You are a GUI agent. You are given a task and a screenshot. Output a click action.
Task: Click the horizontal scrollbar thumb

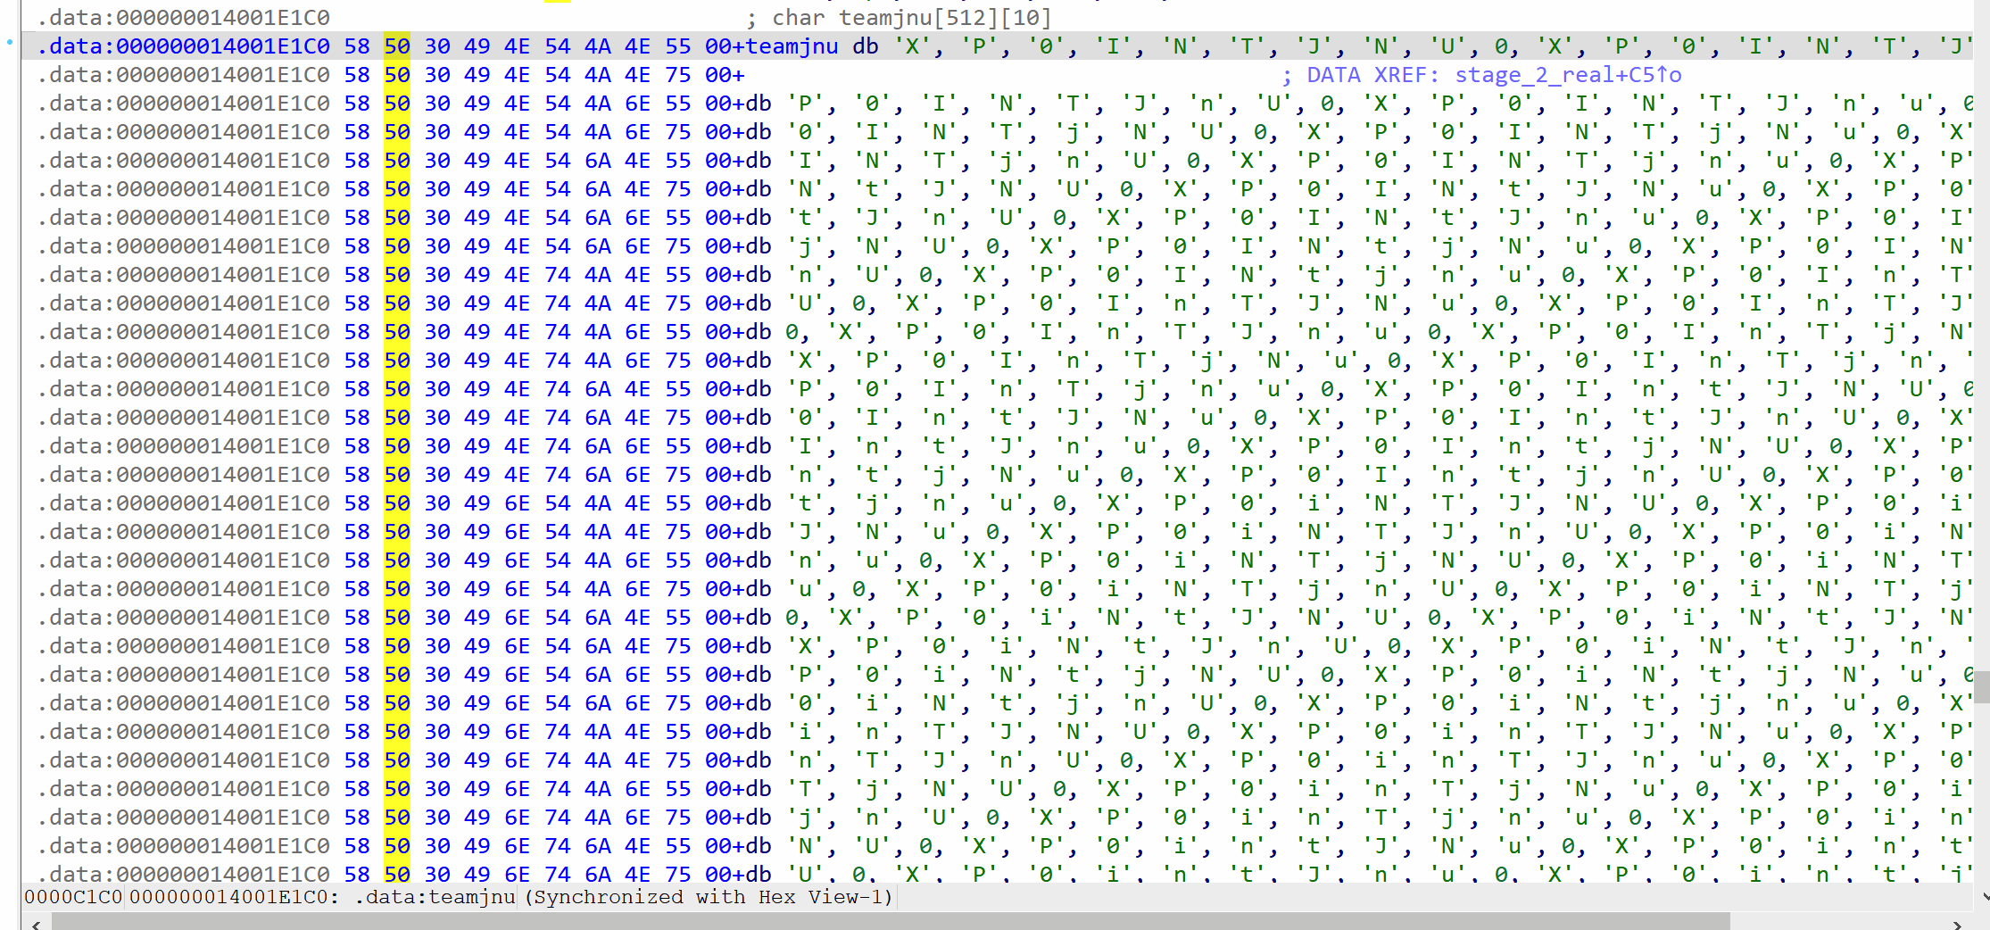pyautogui.click(x=891, y=923)
